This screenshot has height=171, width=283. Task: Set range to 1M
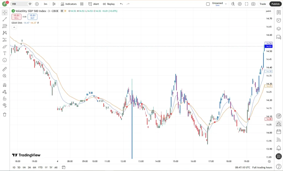(x=24, y=167)
